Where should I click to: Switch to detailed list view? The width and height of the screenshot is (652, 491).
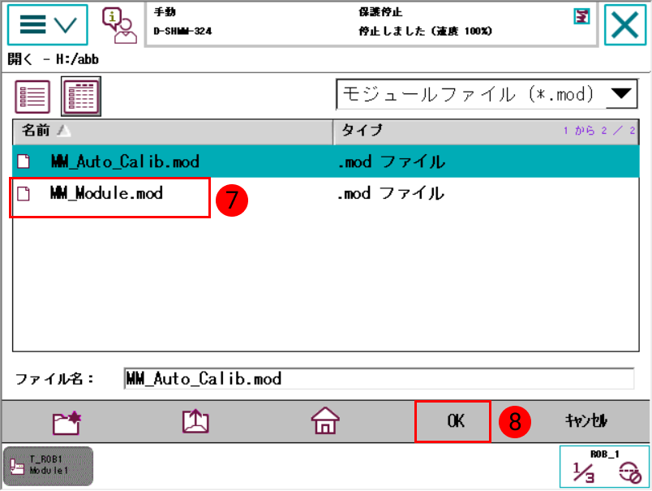click(81, 97)
